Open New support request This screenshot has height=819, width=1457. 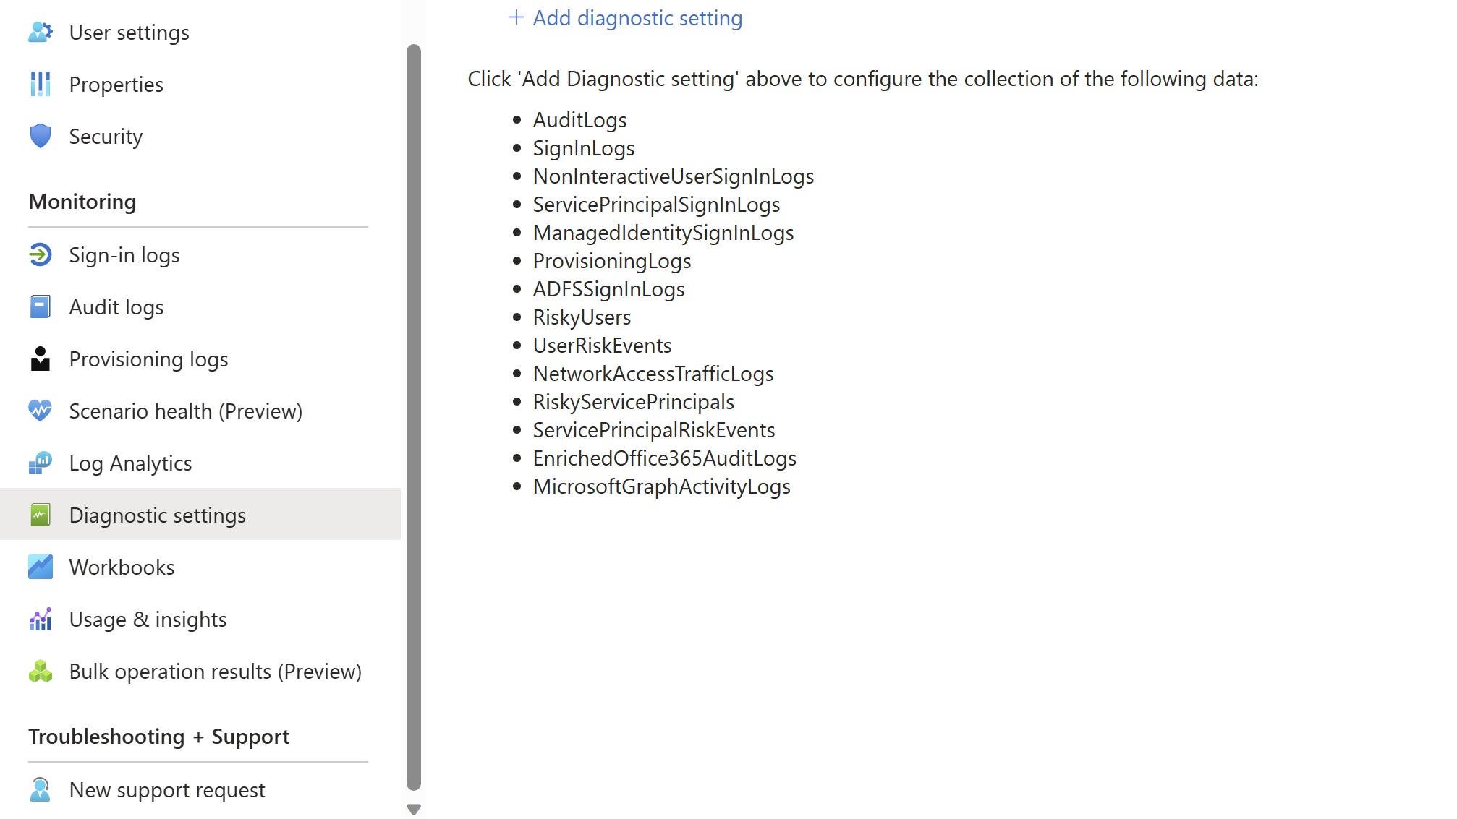click(167, 790)
